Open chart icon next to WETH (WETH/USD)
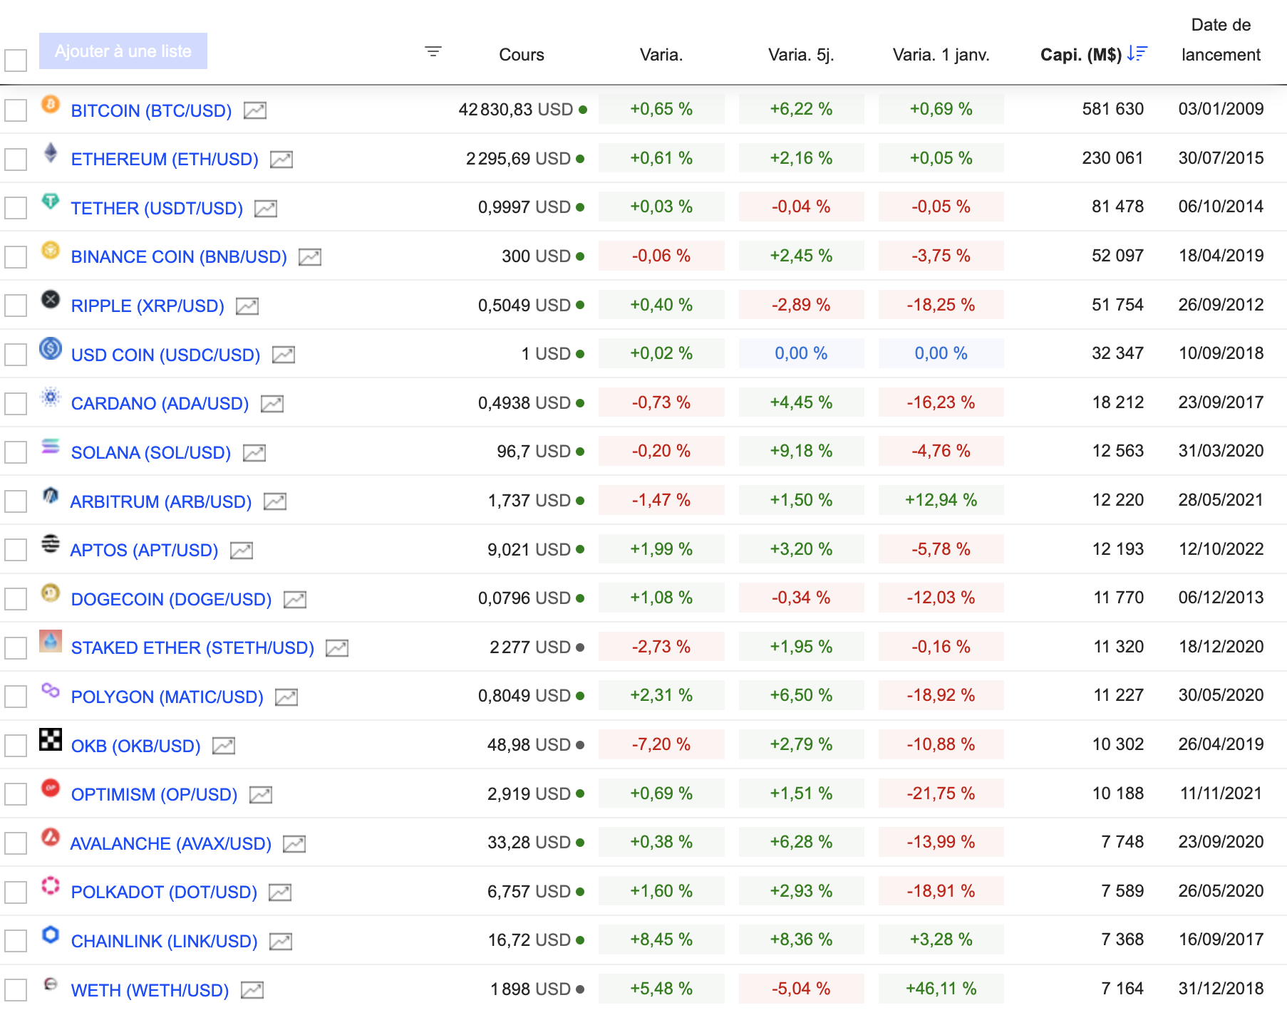Viewport: 1287px width, 1010px height. 252,990
